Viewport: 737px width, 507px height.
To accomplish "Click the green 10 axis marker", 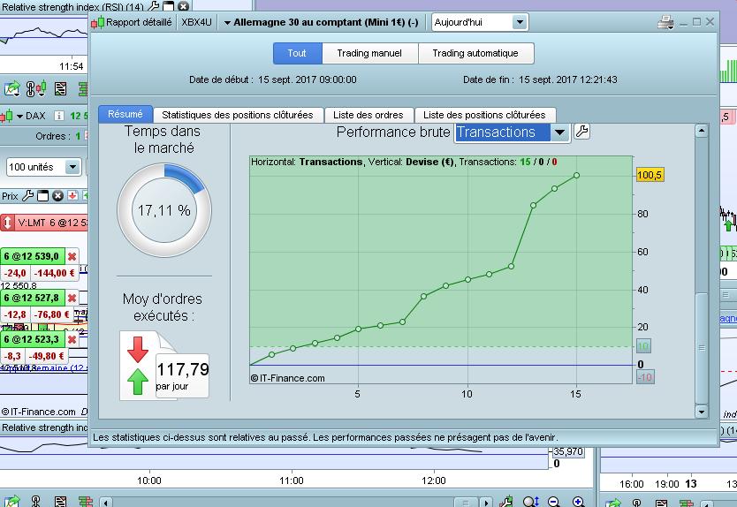I will point(643,346).
